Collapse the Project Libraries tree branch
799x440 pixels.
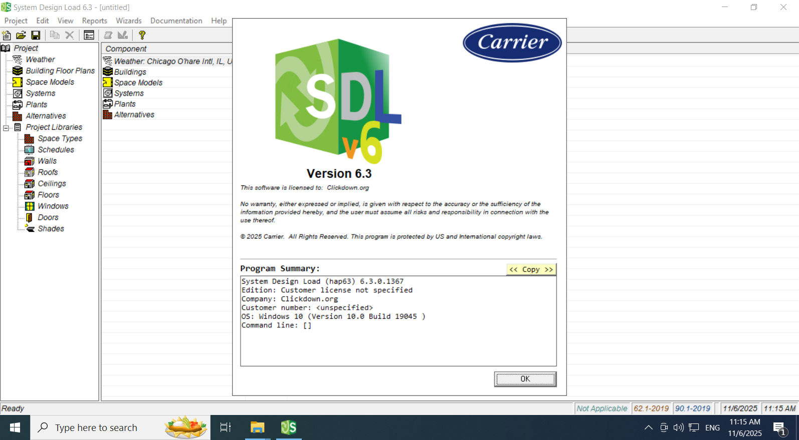(6, 128)
